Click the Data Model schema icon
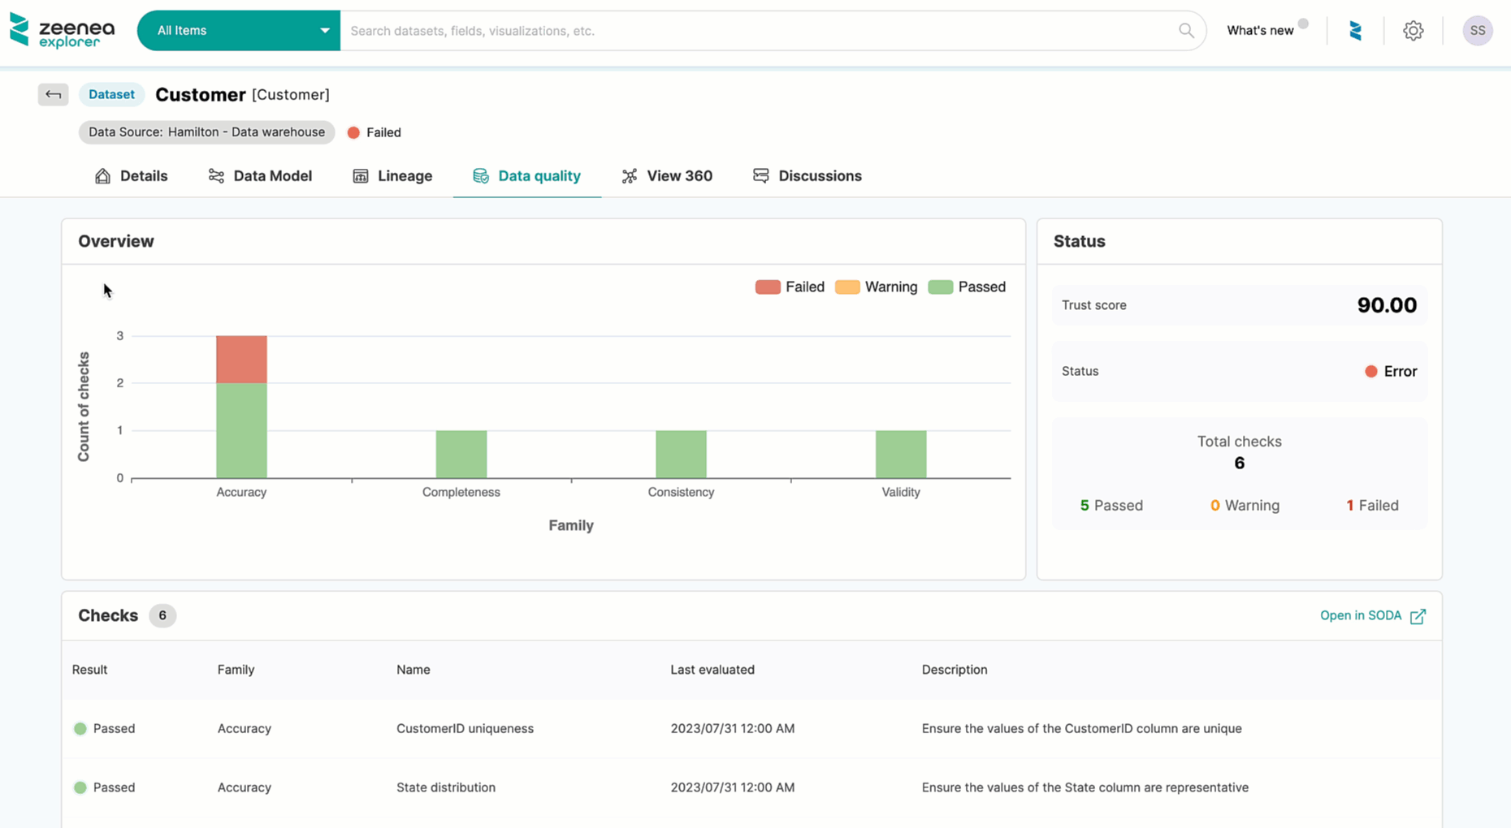 point(216,175)
